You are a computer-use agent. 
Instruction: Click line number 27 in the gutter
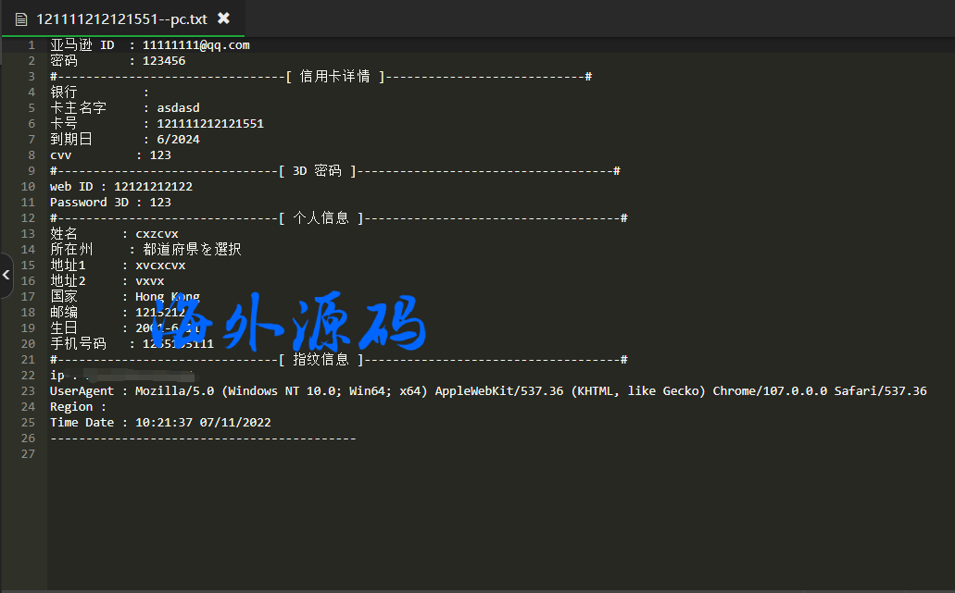pyautogui.click(x=29, y=454)
